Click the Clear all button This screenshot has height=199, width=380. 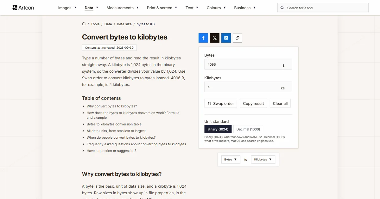[280, 104]
